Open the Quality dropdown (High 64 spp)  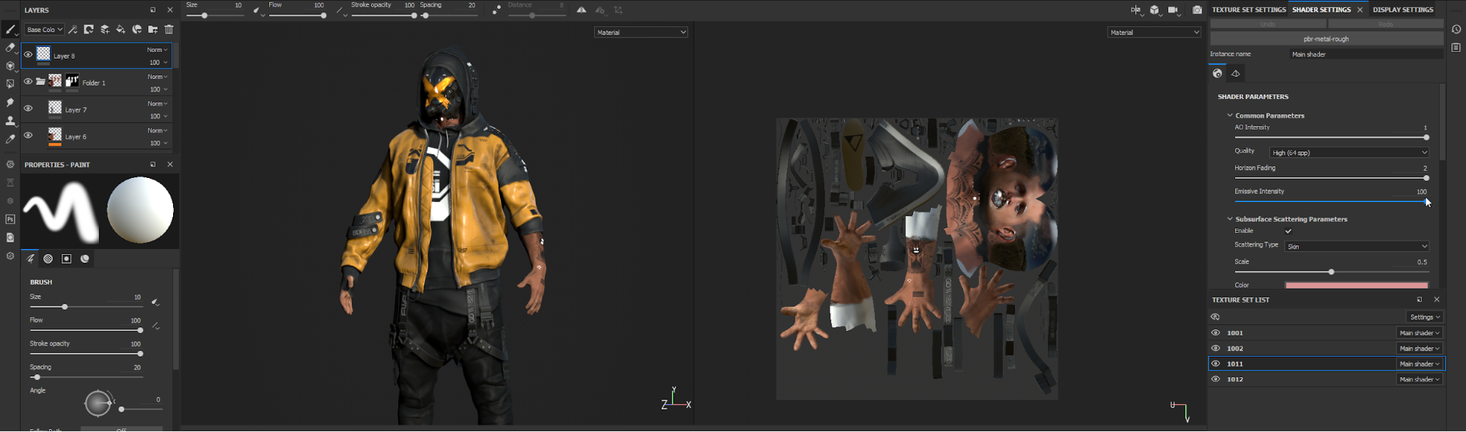click(1349, 152)
